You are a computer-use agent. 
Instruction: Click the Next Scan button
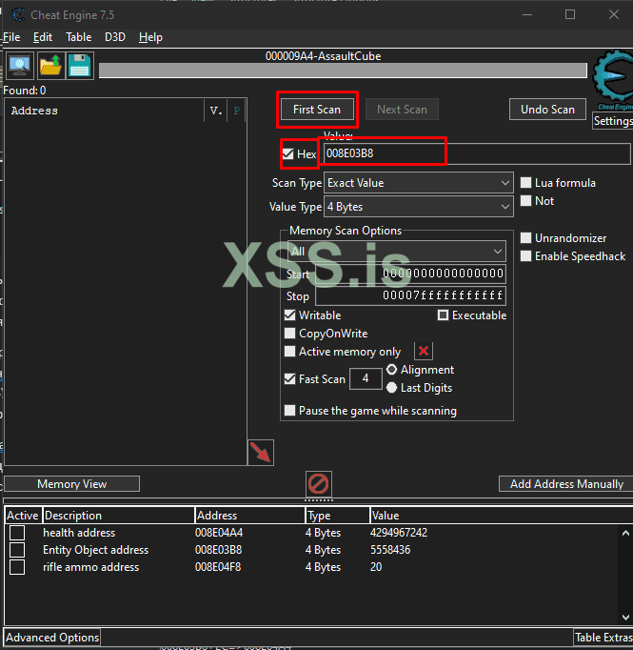click(x=402, y=110)
